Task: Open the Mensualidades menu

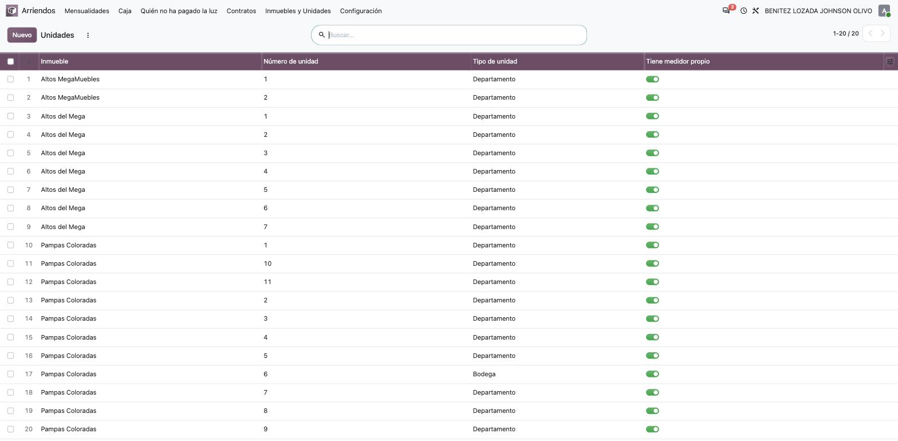Action: click(87, 11)
